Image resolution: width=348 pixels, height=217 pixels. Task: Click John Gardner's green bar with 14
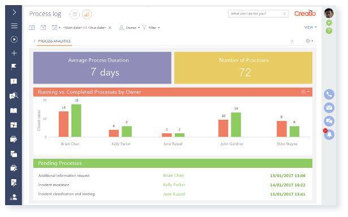click(236, 124)
